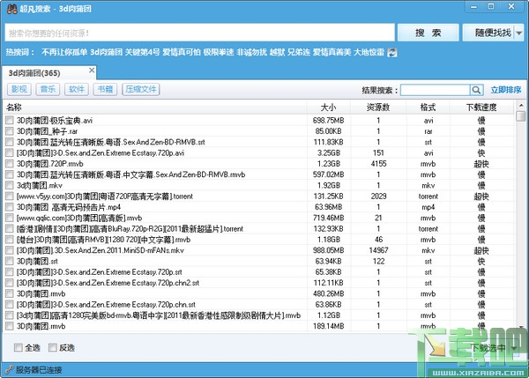
Task: Click hot word 不再让你孤单
Action: [x=64, y=52]
